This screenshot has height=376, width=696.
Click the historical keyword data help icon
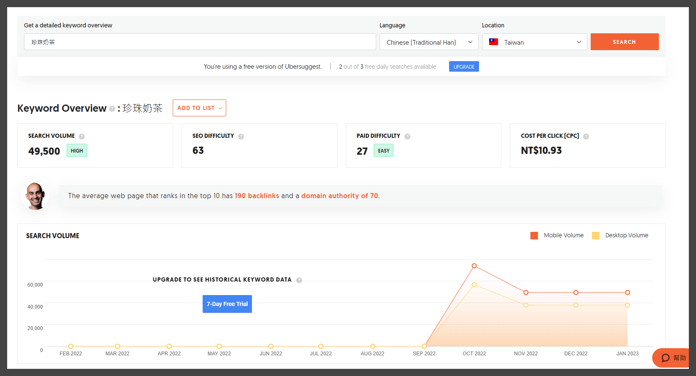tap(299, 280)
